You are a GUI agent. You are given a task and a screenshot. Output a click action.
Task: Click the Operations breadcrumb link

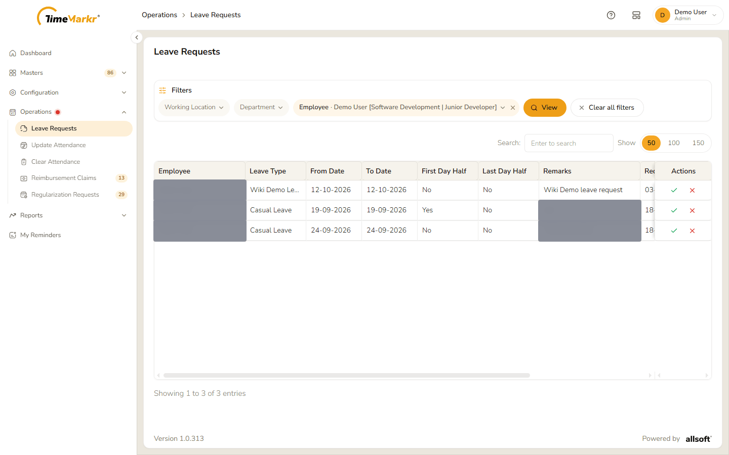(159, 15)
